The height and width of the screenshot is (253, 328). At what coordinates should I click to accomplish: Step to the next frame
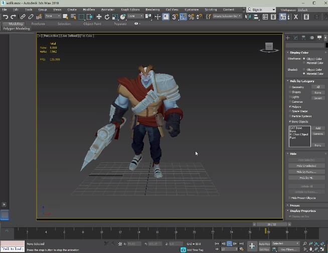235,243
